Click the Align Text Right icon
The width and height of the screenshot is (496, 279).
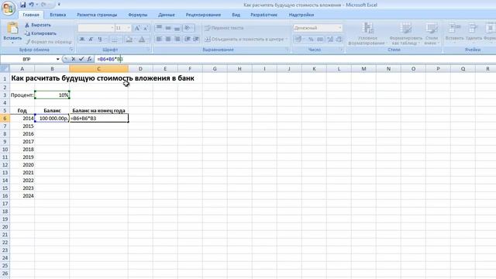177,39
